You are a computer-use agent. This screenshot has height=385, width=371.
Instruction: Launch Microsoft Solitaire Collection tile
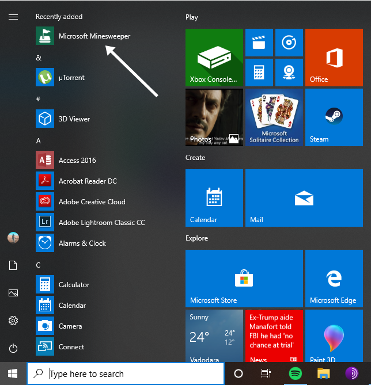pyautogui.click(x=274, y=117)
